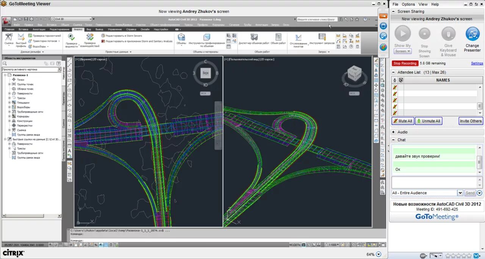Click the Stop Recording button
The image size is (485, 259).
tap(405, 63)
